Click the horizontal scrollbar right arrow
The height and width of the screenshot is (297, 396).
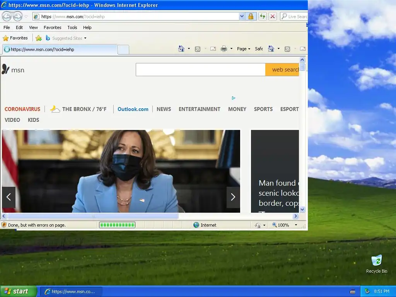click(x=296, y=216)
